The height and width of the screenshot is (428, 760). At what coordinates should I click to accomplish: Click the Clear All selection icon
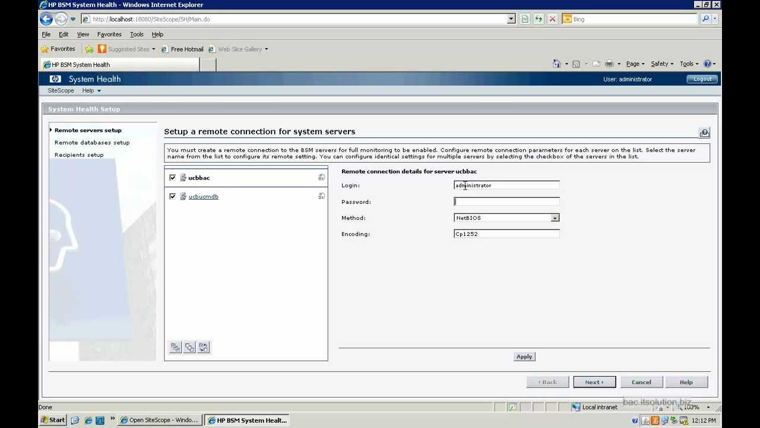point(189,348)
